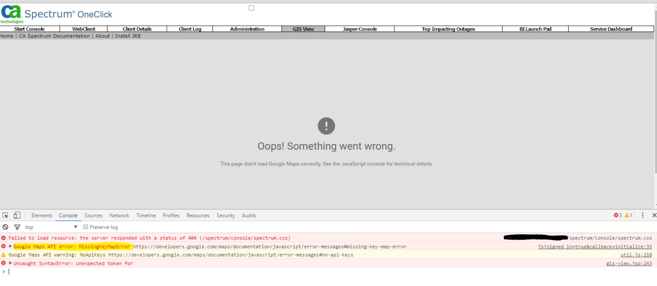The width and height of the screenshot is (657, 286).
Task: Click the 'Google Maps API warning: NoApiKeys' text
Action: [x=57, y=255]
